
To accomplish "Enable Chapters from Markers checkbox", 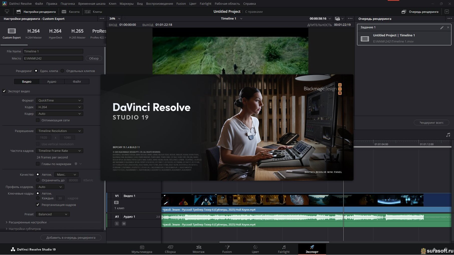I will [x=38, y=164].
